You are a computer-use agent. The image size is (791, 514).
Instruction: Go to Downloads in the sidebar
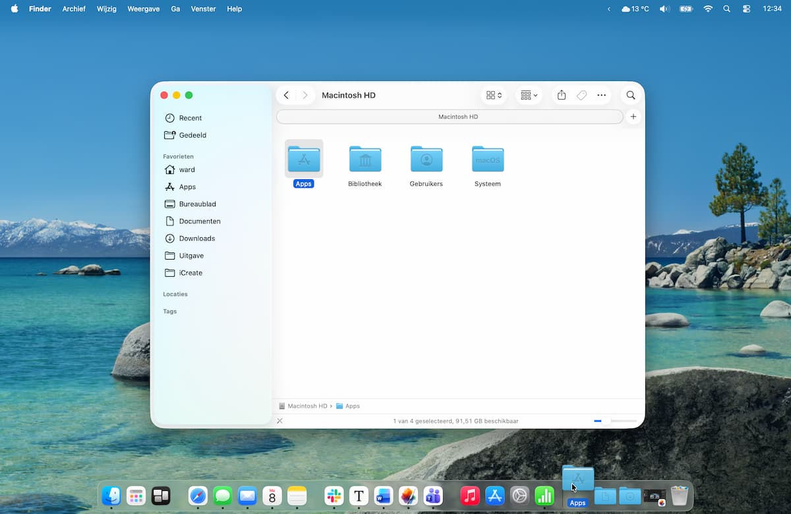(x=196, y=239)
